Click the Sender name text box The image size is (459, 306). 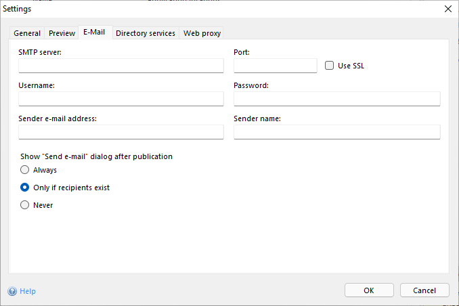(x=336, y=132)
